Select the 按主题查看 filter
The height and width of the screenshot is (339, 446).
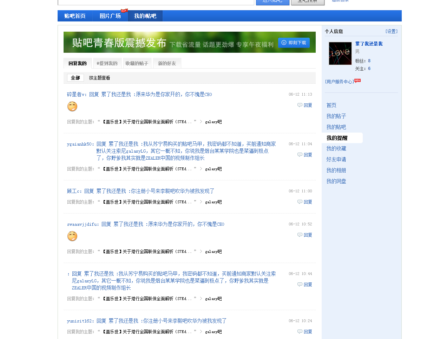tap(99, 78)
